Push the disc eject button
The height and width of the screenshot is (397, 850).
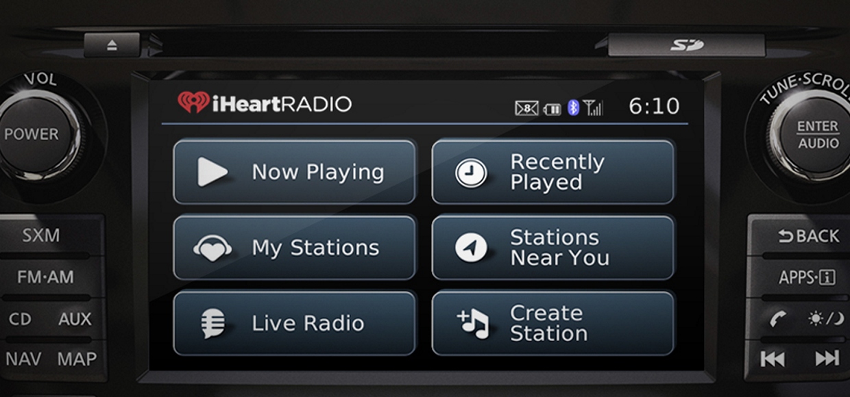112,45
